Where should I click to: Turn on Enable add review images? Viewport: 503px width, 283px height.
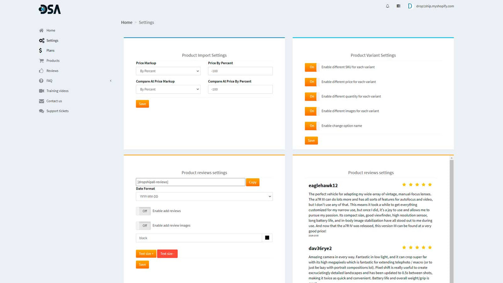pyautogui.click(x=143, y=226)
